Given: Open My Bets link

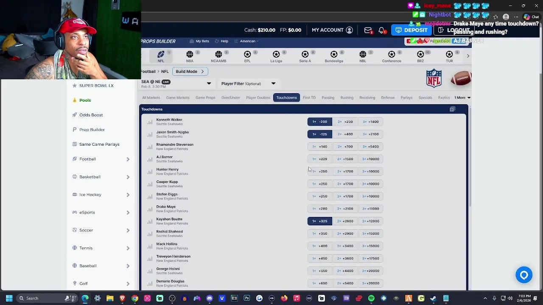Looking at the screenshot, I should [199, 41].
